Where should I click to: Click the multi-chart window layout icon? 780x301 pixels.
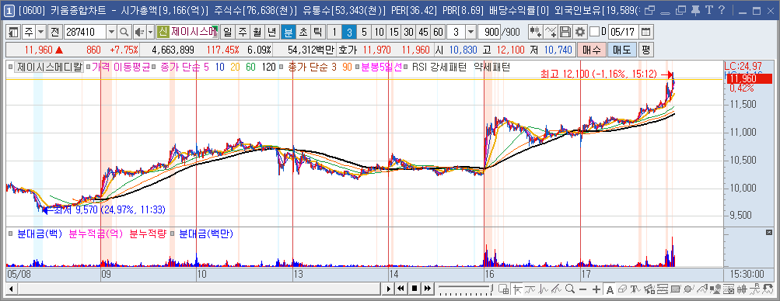coord(503,289)
